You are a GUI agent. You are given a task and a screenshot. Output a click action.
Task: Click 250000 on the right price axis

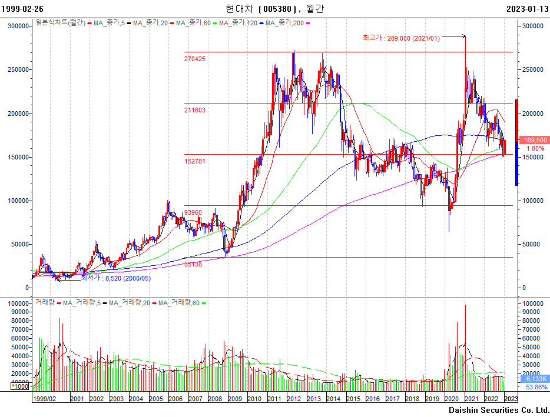532,70
